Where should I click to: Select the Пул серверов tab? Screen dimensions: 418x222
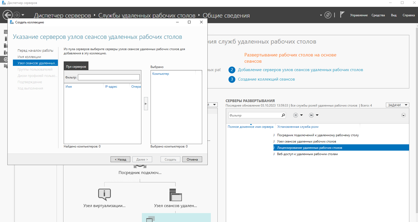pos(76,67)
